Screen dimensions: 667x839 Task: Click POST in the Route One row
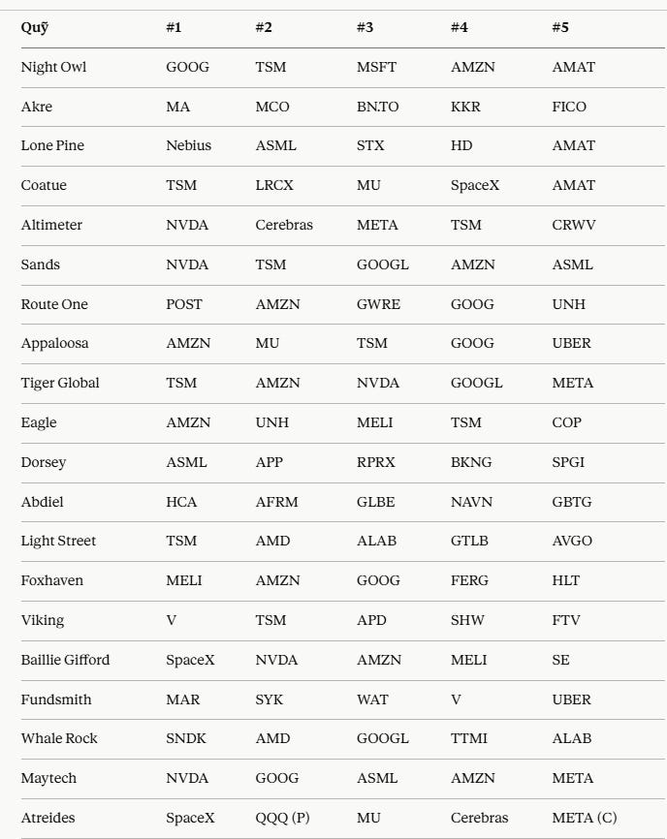pyautogui.click(x=184, y=304)
